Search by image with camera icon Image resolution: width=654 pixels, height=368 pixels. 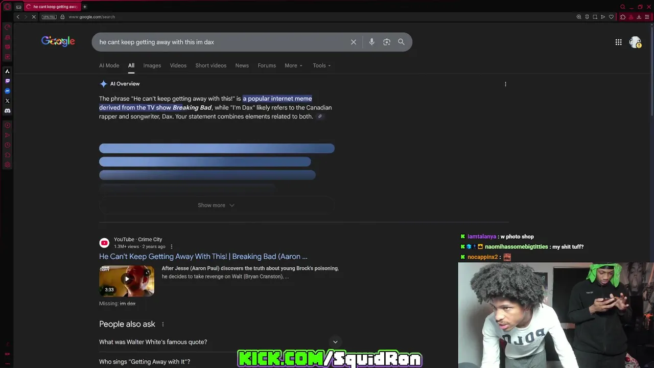(387, 42)
